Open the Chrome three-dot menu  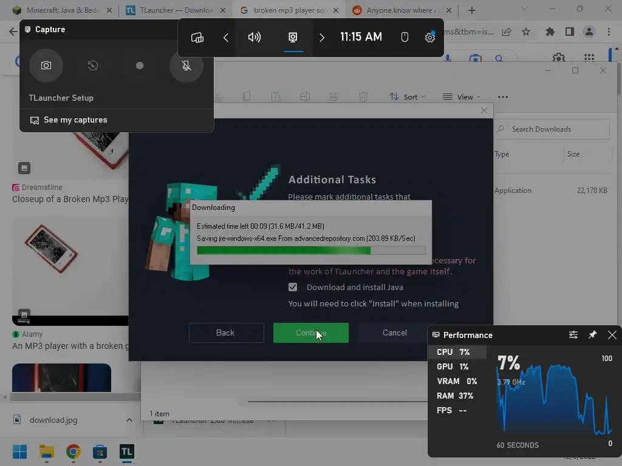tap(609, 32)
